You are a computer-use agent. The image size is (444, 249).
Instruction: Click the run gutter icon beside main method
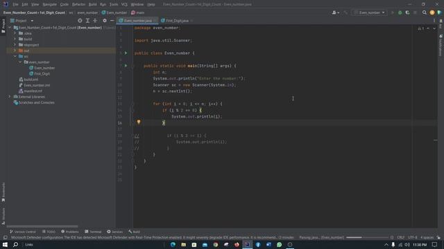pyautogui.click(x=126, y=66)
